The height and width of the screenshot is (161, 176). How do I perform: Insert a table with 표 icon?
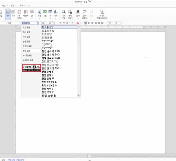pos(50,14)
